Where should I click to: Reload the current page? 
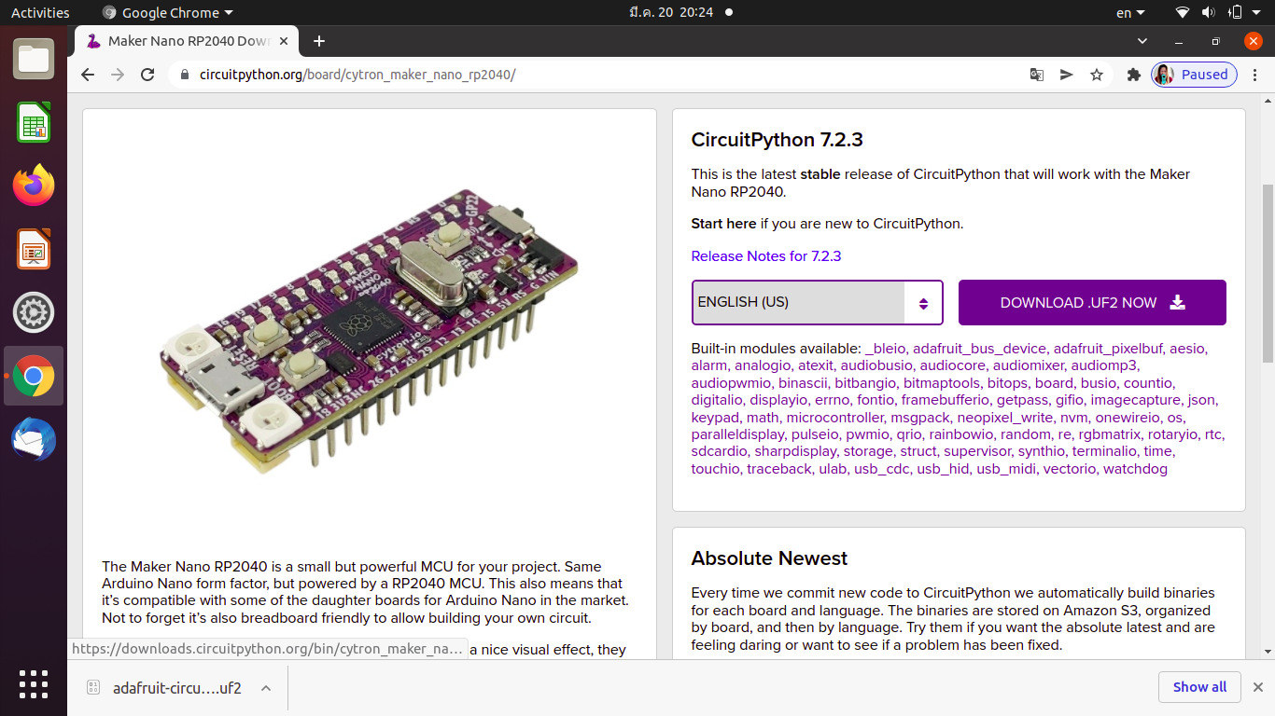[147, 75]
